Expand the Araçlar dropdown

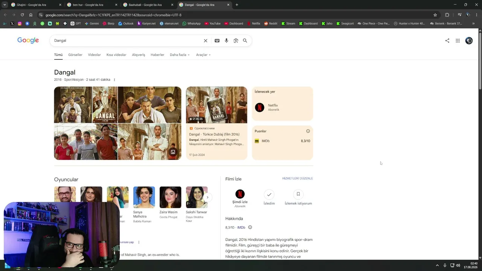tap(203, 55)
